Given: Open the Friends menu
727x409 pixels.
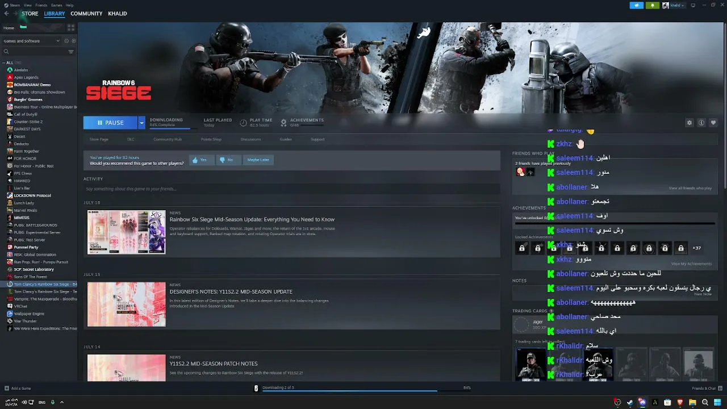Looking at the screenshot, I should pyautogui.click(x=41, y=5).
